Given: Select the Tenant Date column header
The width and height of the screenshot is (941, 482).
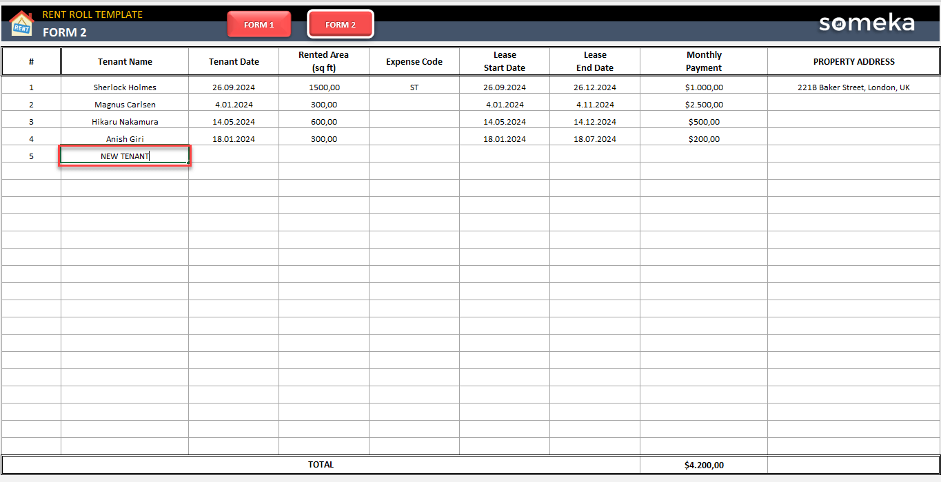Looking at the screenshot, I should 234,61.
